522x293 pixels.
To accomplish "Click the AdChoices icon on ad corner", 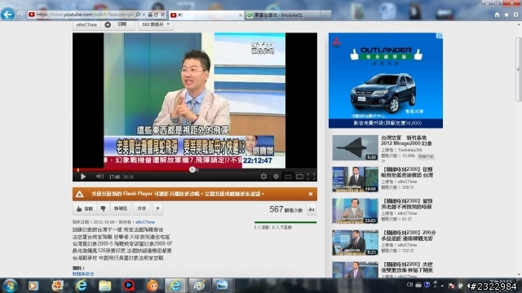I will coord(440,36).
